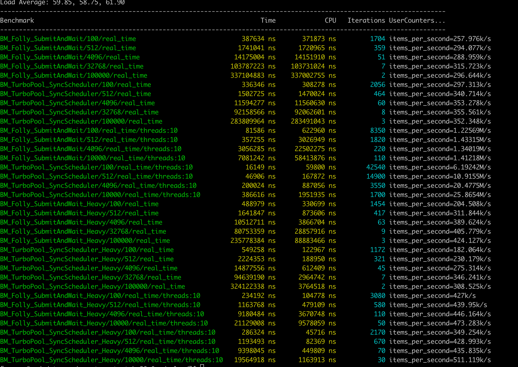Click the CPU column header
The width and height of the screenshot is (518, 367).
point(330,21)
